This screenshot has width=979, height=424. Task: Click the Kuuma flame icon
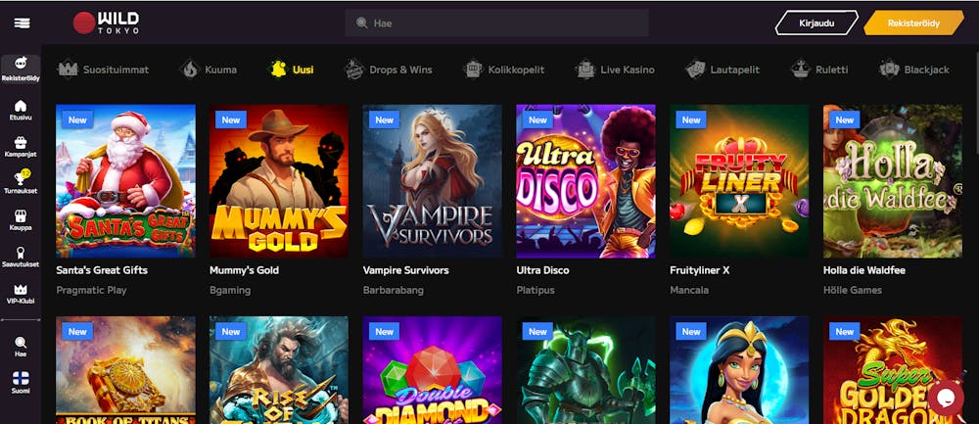(190, 70)
